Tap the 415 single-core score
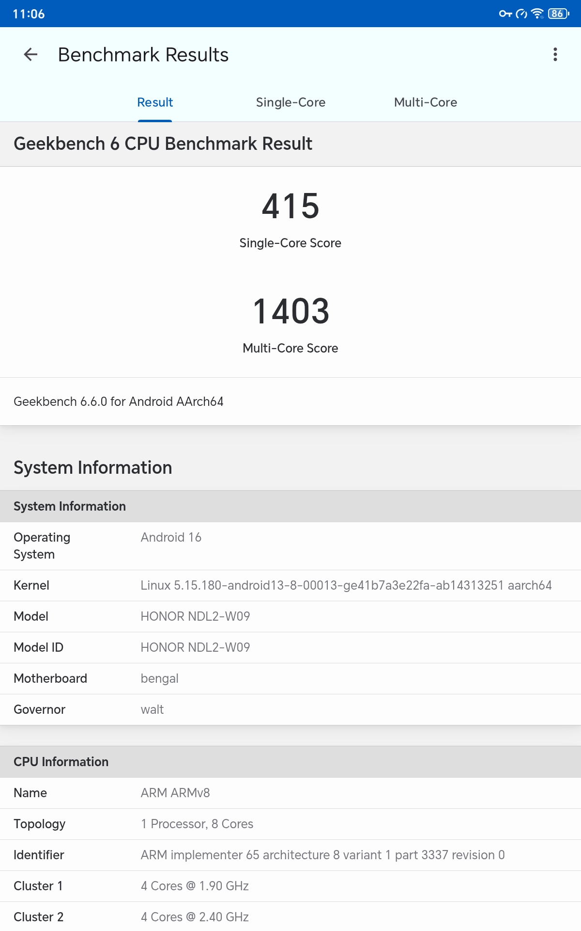The image size is (581, 931). point(290,206)
